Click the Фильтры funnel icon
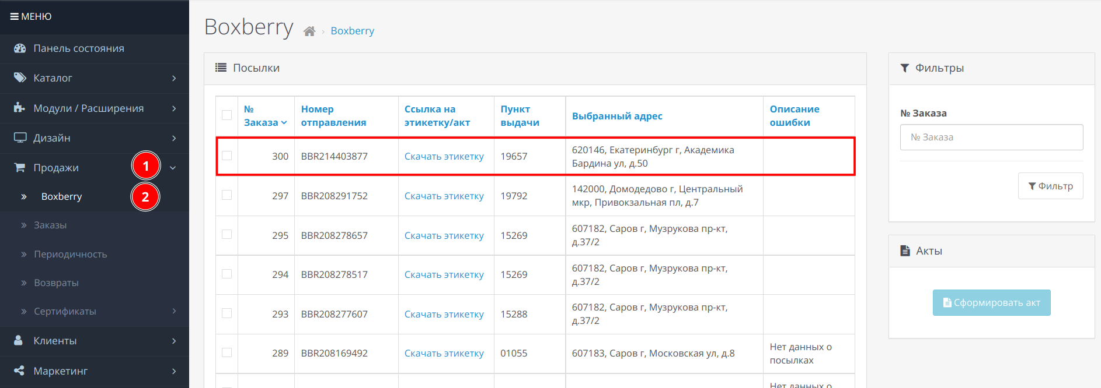This screenshot has height=388, width=1101. pos(905,68)
